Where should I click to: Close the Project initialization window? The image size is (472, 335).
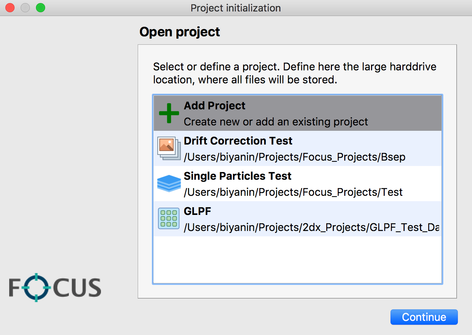(10, 8)
